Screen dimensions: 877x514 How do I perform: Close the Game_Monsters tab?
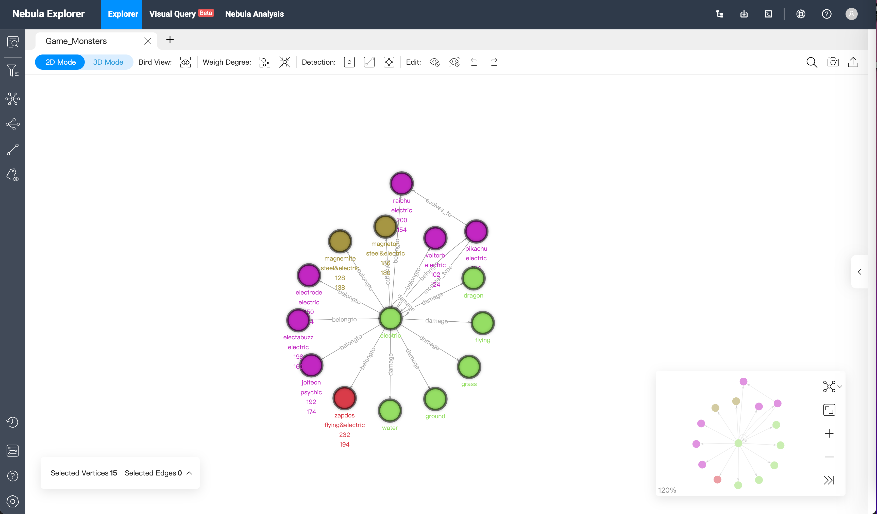coord(147,41)
